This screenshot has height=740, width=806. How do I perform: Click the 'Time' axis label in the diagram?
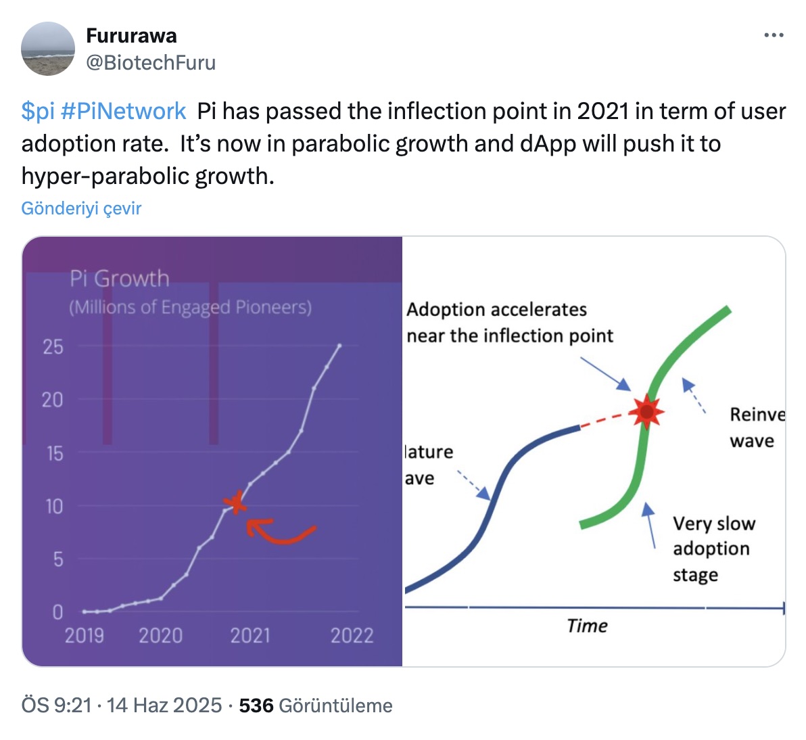587,626
